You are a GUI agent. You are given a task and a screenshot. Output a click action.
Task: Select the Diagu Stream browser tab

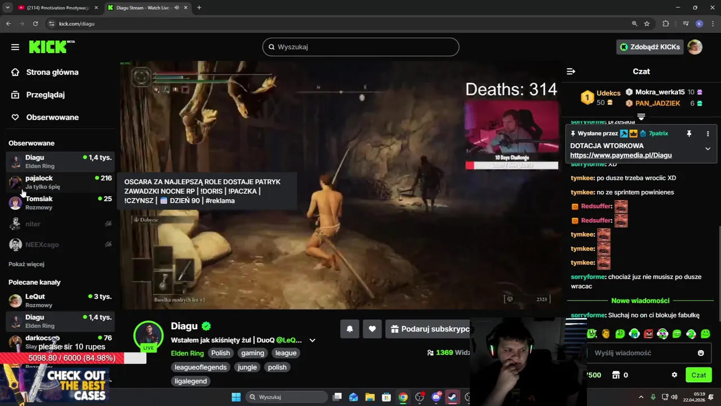(148, 8)
